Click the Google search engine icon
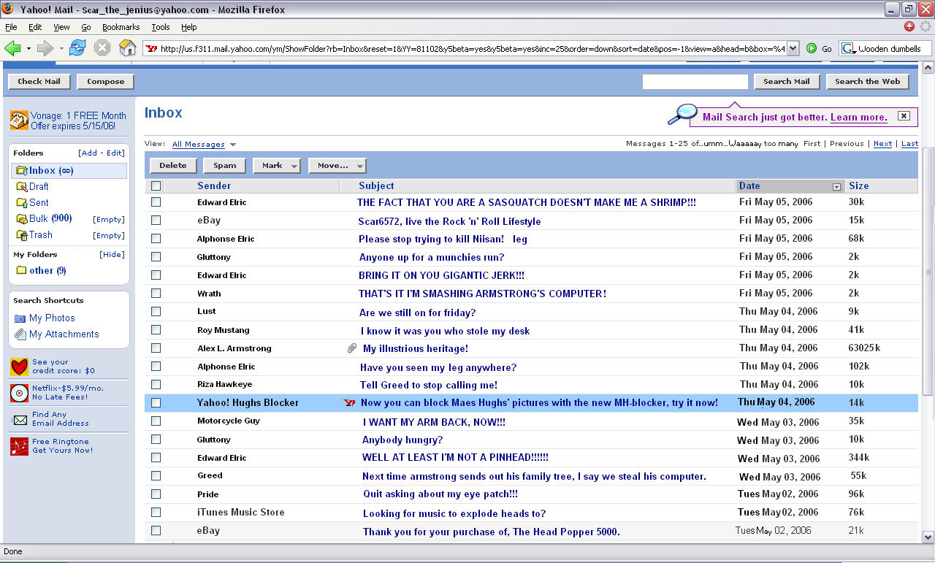The image size is (935, 563). click(848, 48)
